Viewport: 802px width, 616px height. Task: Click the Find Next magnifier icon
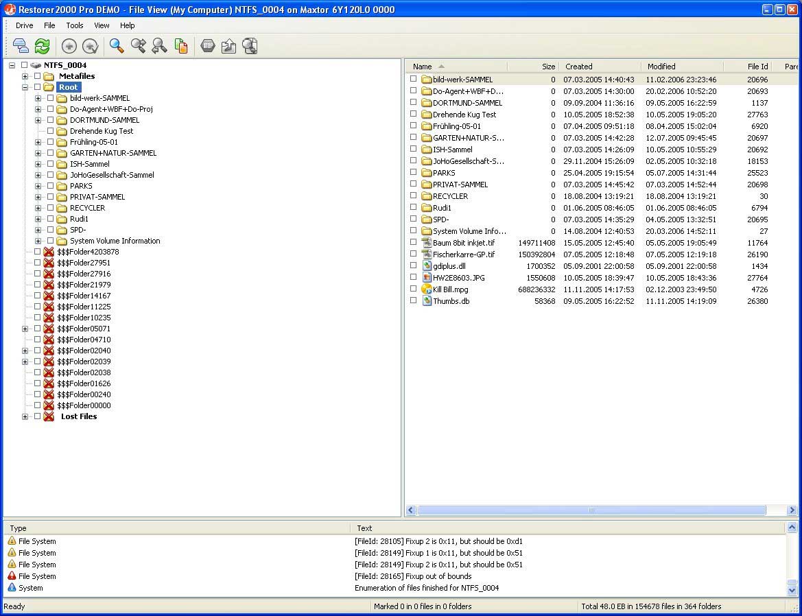138,46
